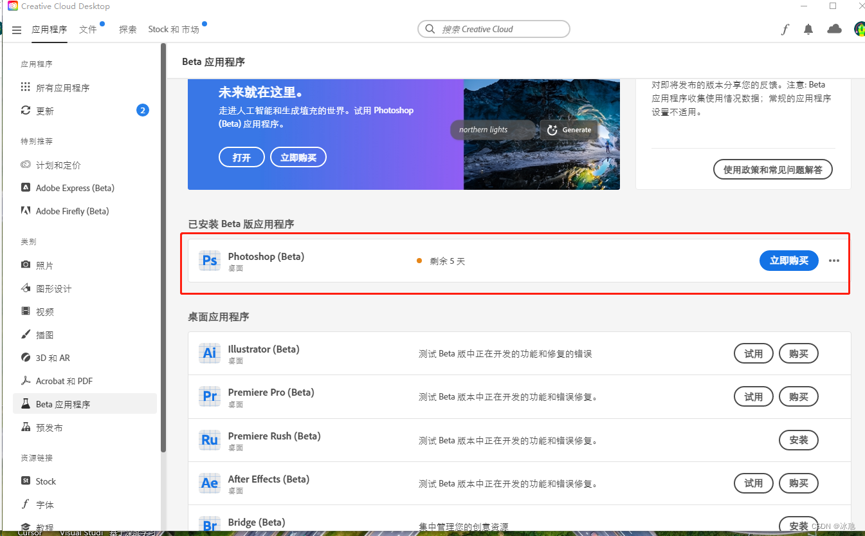Select the Video (视频) category

[x=85, y=311]
